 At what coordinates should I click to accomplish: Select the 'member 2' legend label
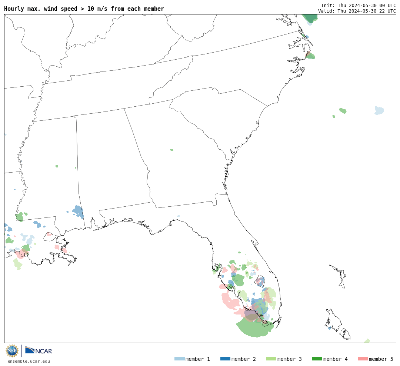click(244, 359)
